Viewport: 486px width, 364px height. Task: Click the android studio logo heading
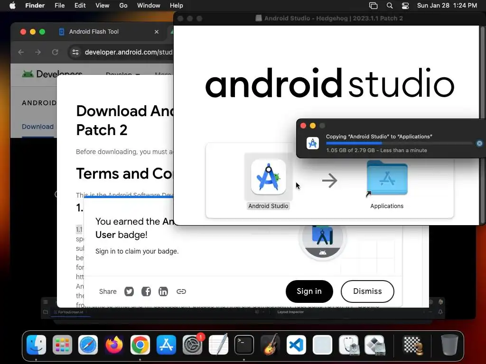(x=330, y=83)
